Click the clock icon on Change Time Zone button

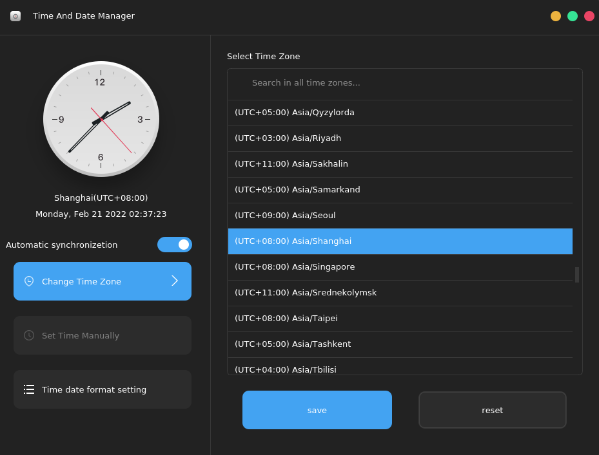coord(28,281)
